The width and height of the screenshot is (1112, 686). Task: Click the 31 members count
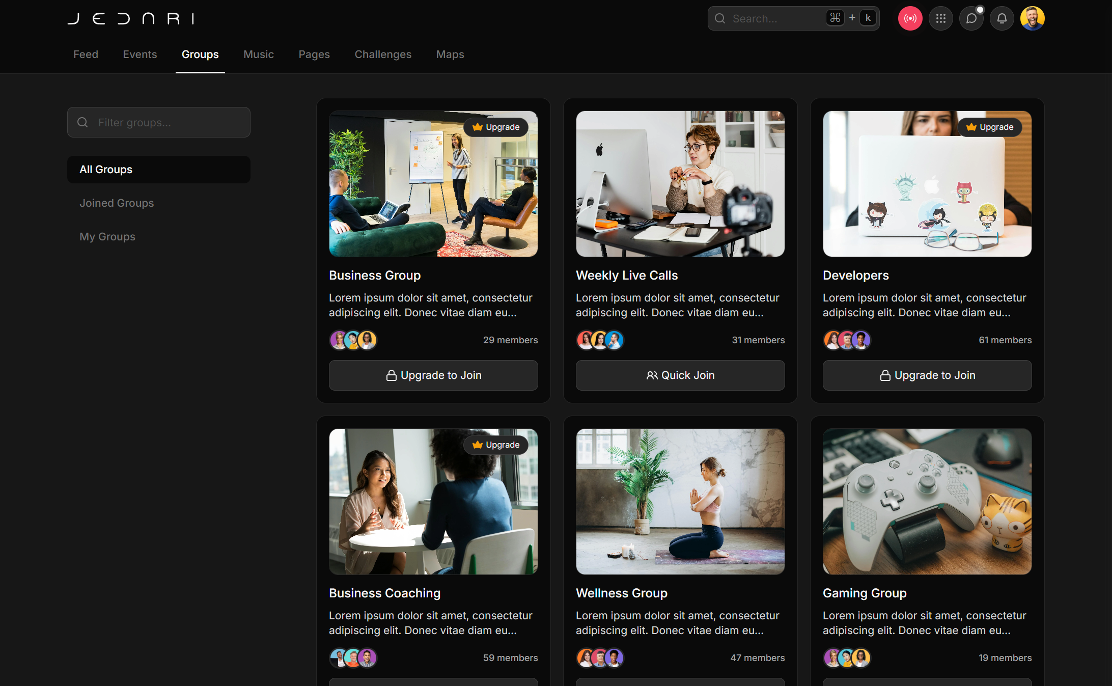click(758, 340)
